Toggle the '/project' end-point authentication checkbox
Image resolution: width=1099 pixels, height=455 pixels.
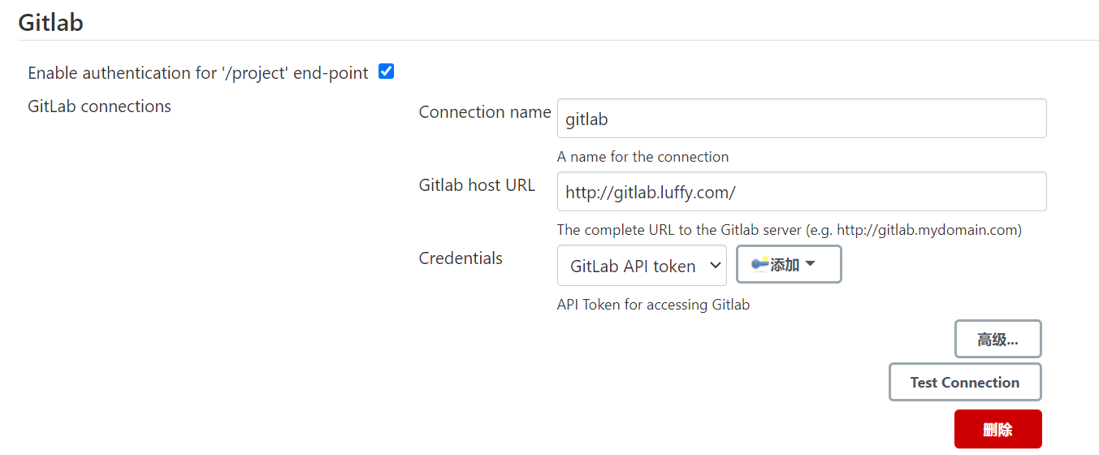coord(387,71)
